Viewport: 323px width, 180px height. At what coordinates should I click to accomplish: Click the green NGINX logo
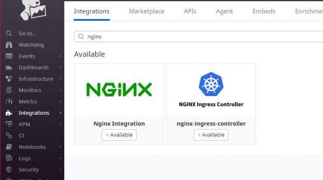119,90
